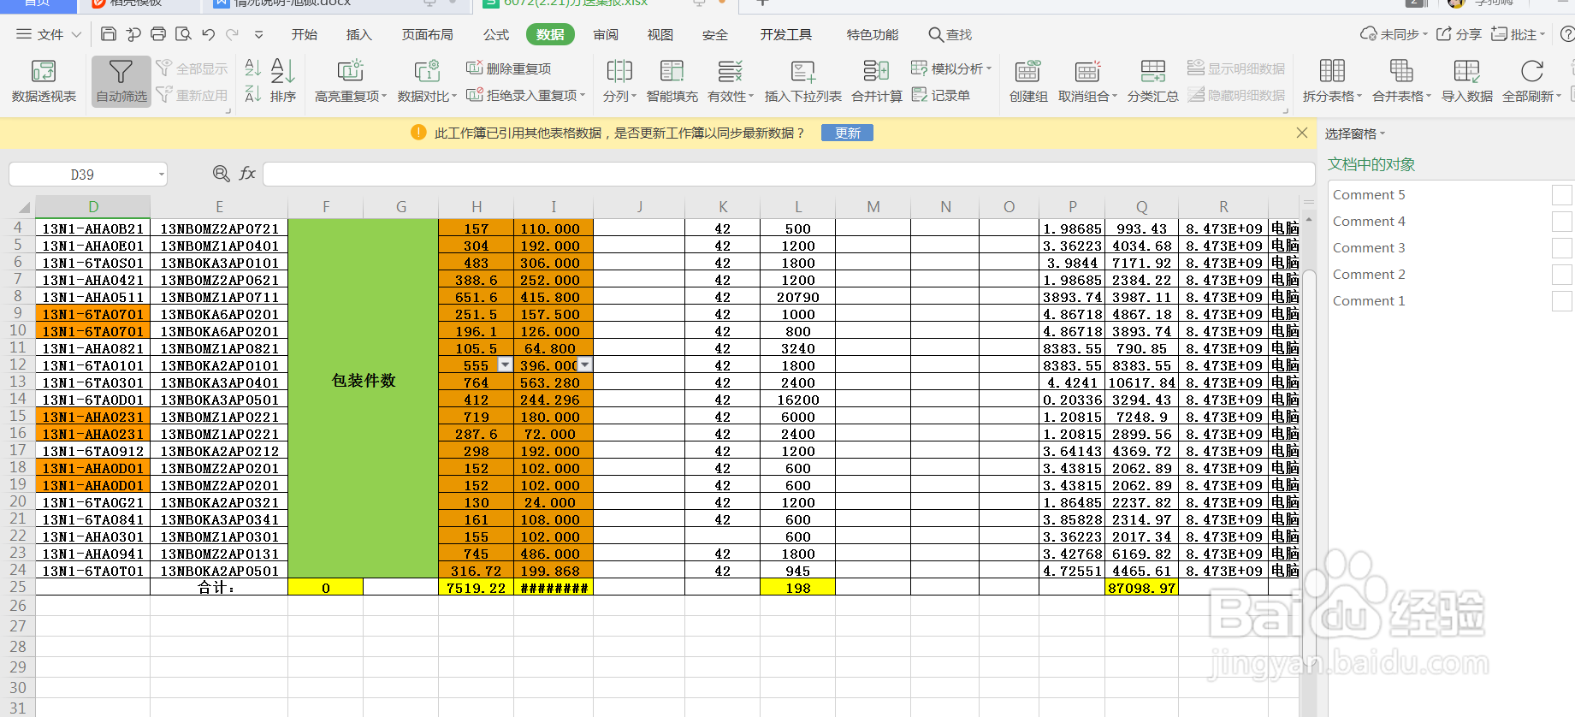Switch to the 页面布局 Page Layout tab
Screen dimensions: 1575x717
[428, 34]
